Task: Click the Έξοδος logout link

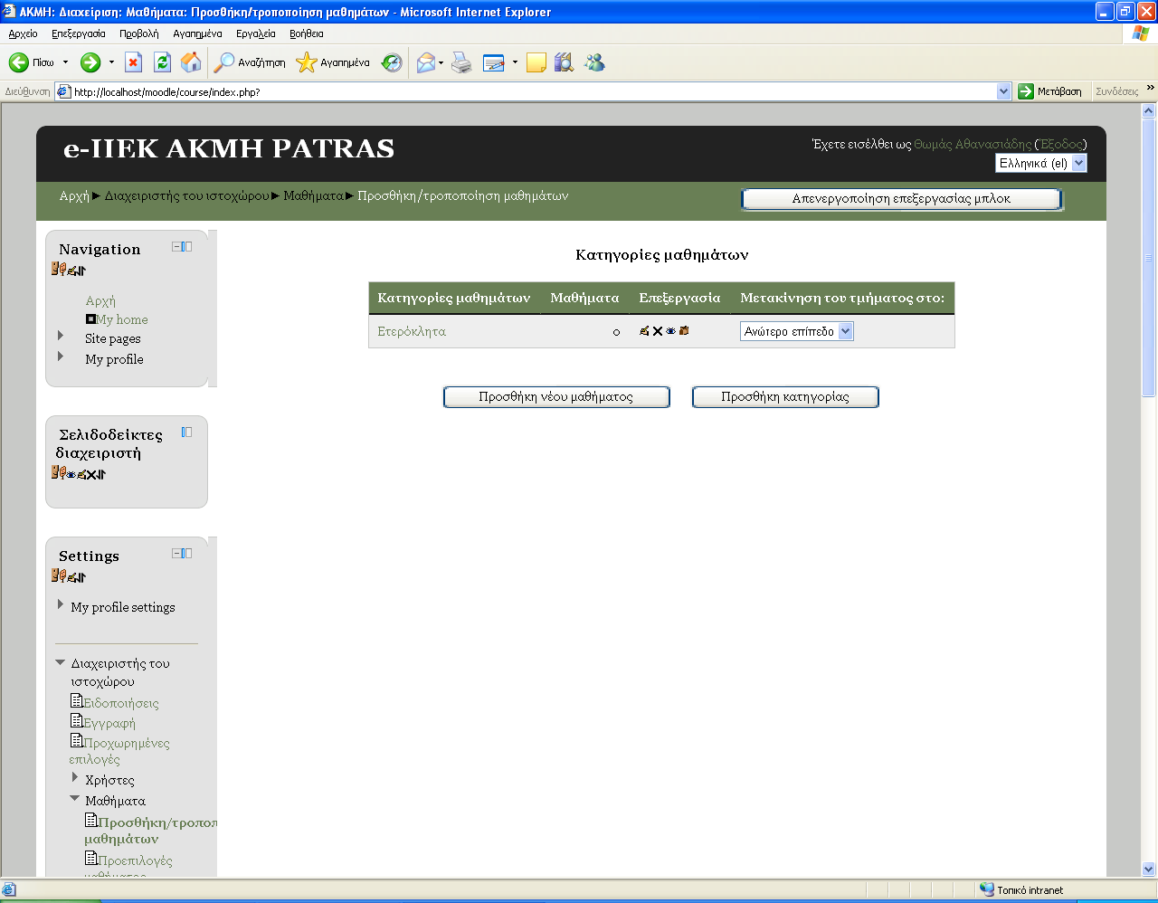Action: pos(1061,144)
